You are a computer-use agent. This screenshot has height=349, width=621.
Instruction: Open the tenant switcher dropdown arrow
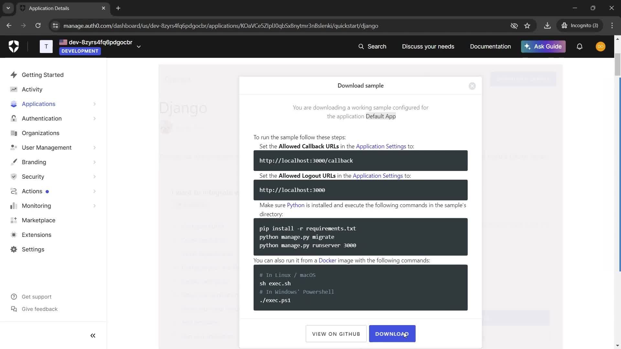click(139, 47)
